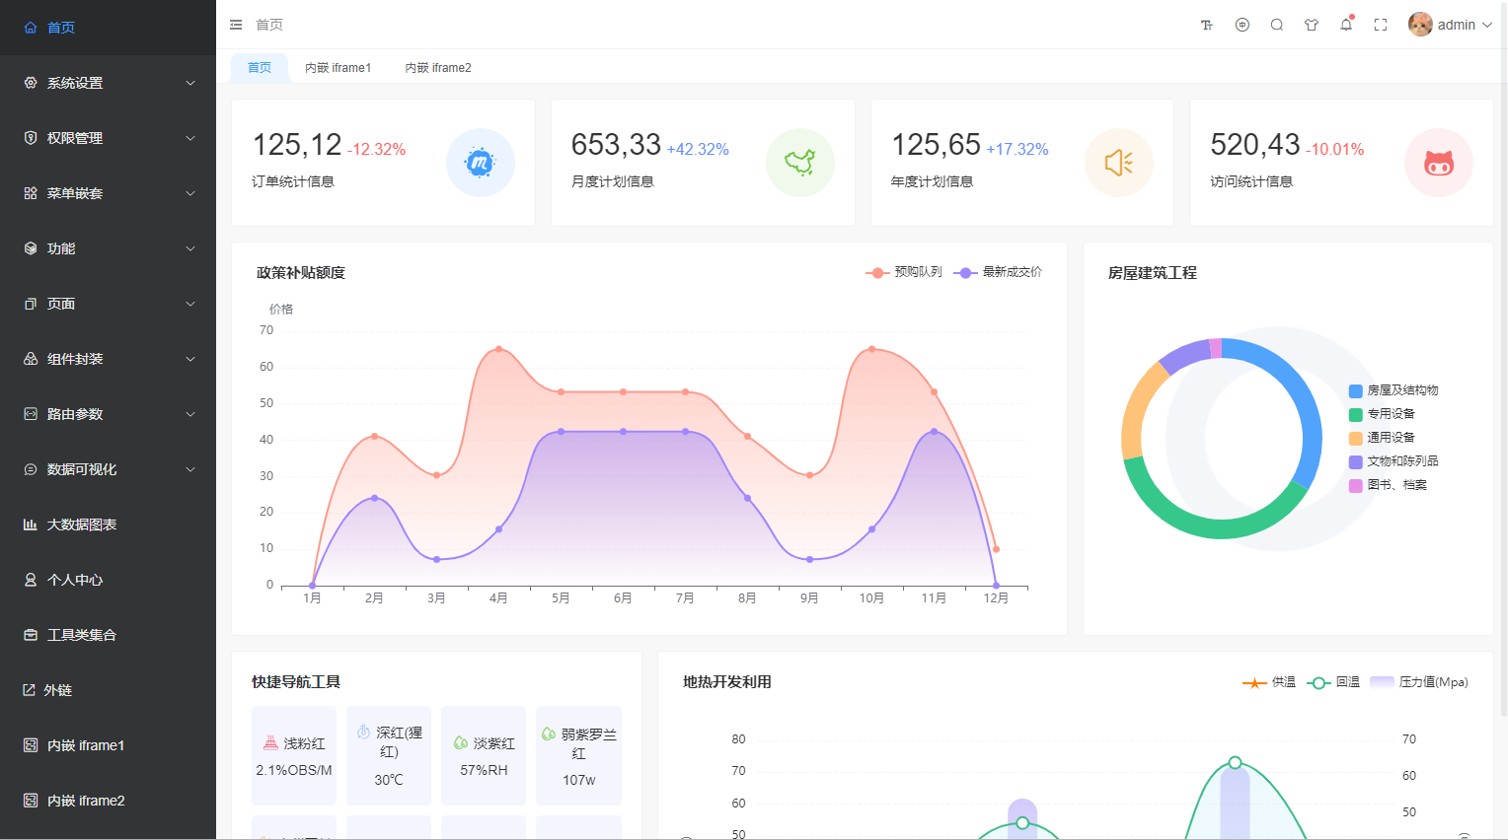This screenshot has width=1508, height=840.
Task: Open 首页 in sidebar menu
Action: coord(108,28)
